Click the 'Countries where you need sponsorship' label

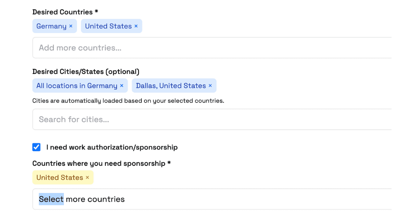coord(99,163)
